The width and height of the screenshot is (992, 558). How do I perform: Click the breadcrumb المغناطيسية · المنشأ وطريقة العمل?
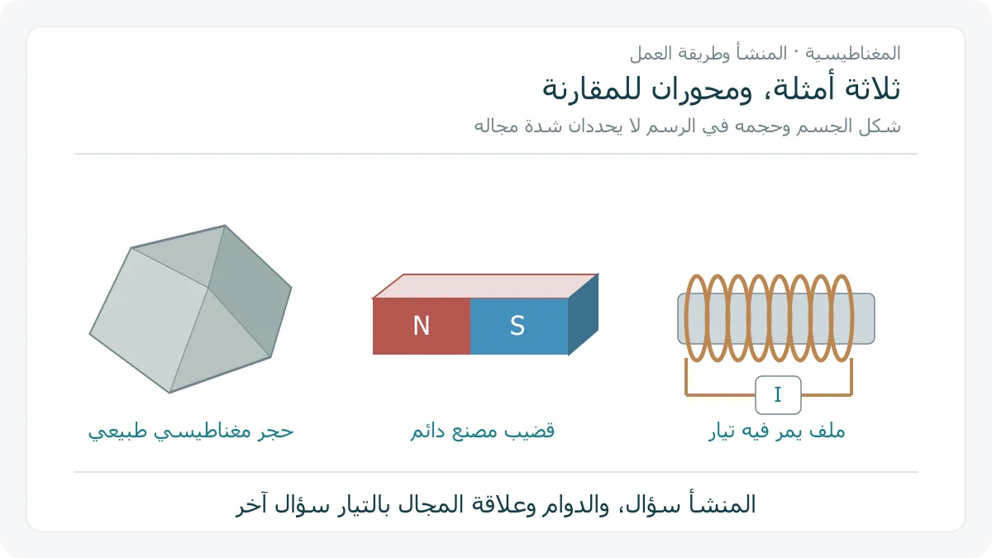765,53
